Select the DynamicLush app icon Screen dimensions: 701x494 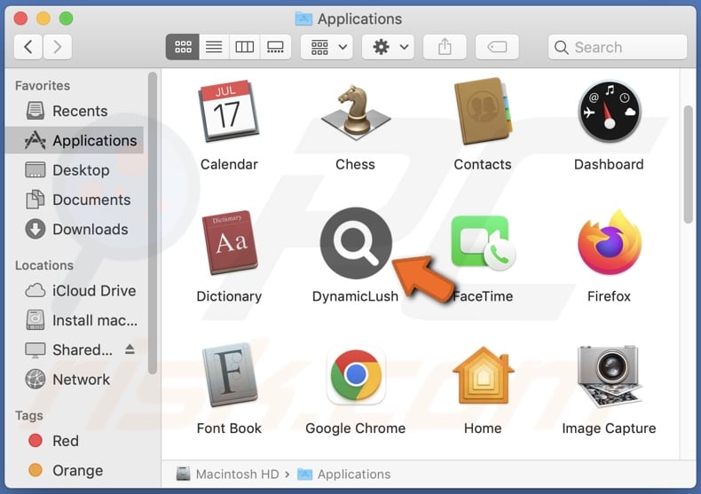click(356, 242)
